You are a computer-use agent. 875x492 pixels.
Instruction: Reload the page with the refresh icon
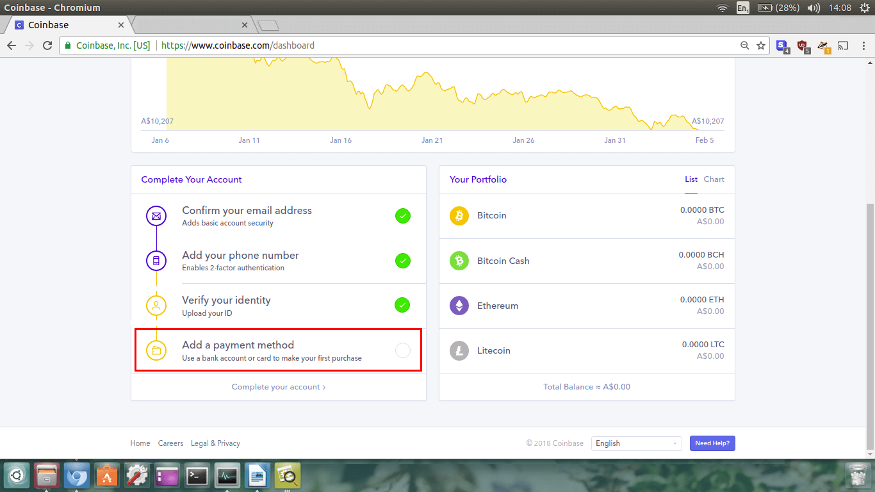47,45
